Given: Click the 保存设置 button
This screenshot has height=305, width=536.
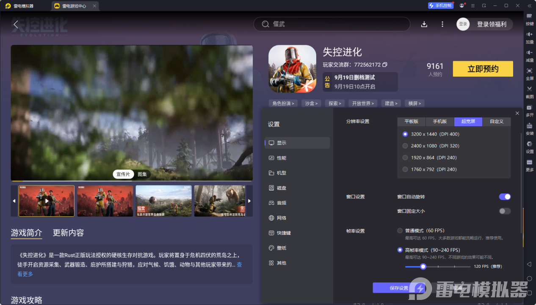Looking at the screenshot, I should [398, 288].
